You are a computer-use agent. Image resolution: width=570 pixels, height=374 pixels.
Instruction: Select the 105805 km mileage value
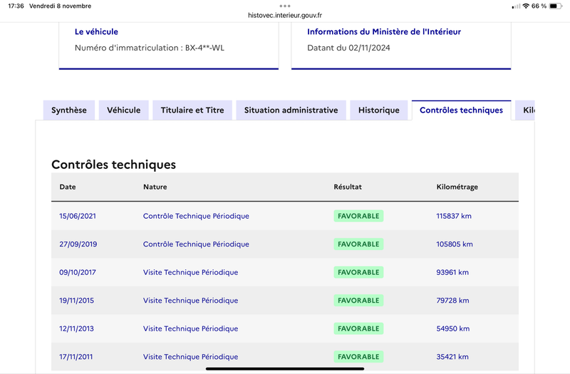pos(455,244)
